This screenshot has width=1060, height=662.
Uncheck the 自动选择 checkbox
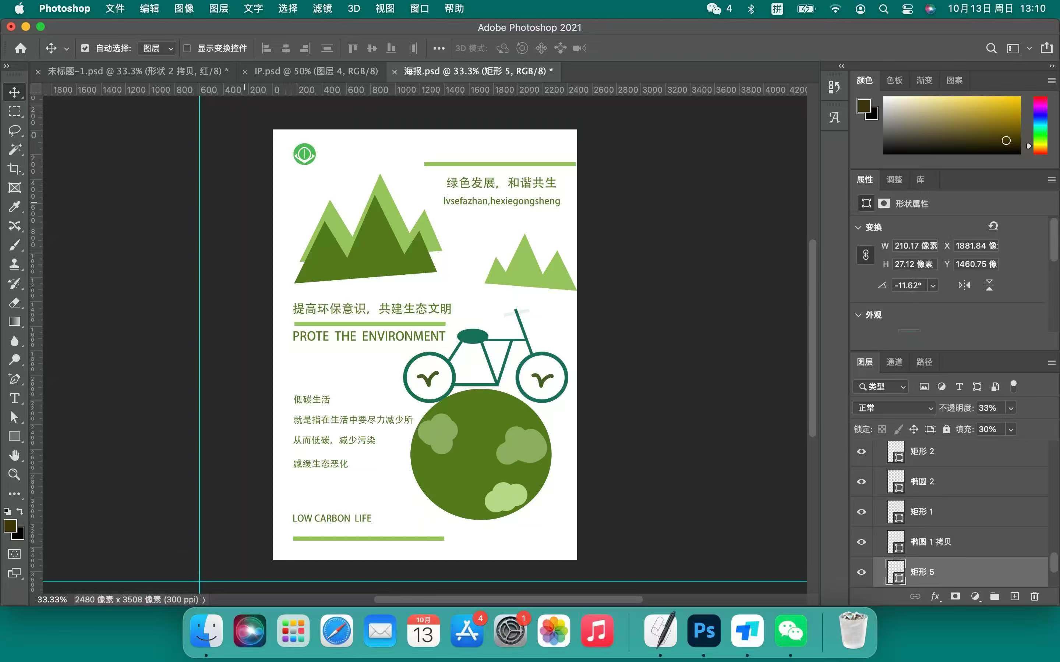click(85, 48)
